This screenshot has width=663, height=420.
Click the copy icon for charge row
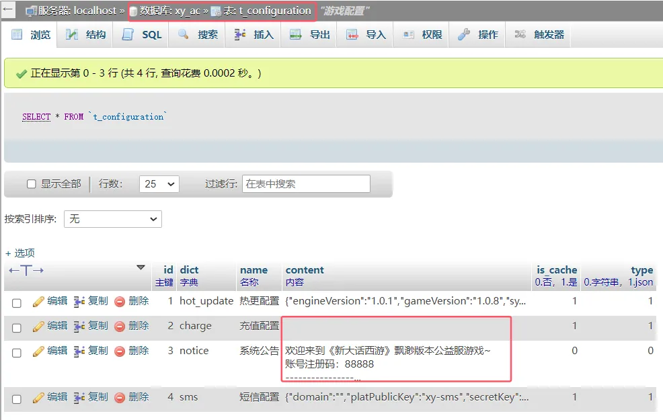[79, 326]
